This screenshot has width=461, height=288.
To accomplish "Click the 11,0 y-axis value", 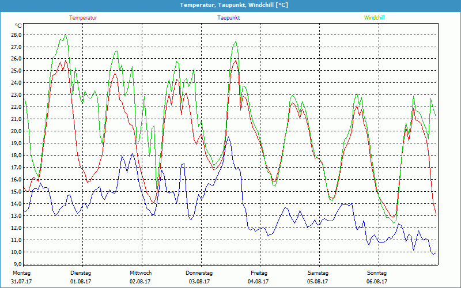I will click(16, 240).
